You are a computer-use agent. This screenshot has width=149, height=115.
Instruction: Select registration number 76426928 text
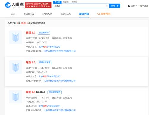44,68
